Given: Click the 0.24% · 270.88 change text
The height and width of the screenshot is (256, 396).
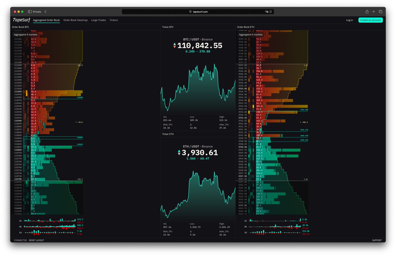Looking at the screenshot, I should [x=198, y=51].
